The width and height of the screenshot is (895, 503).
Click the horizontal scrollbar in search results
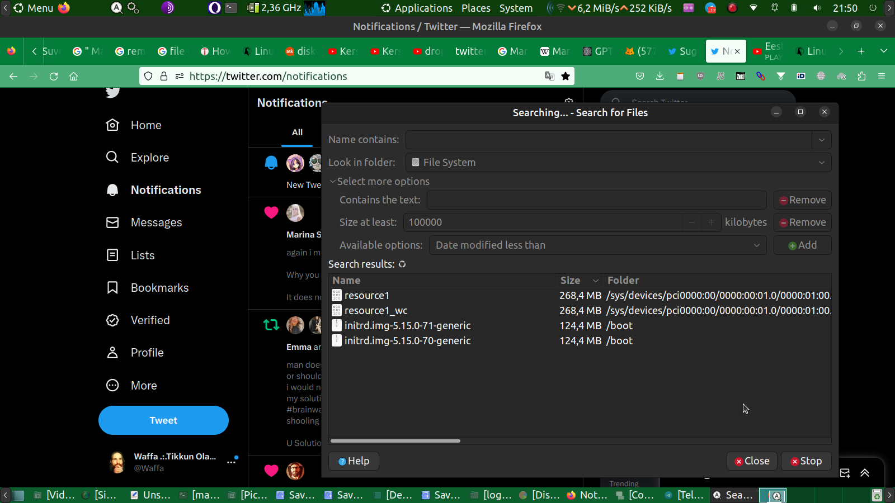pyautogui.click(x=395, y=441)
